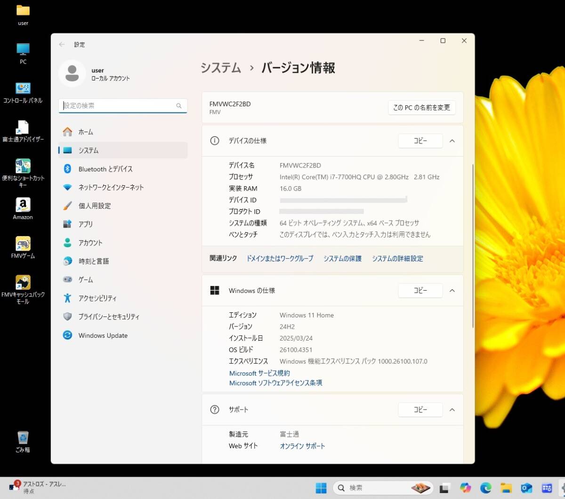Click inside the 設定の検索 search box

tap(122, 106)
